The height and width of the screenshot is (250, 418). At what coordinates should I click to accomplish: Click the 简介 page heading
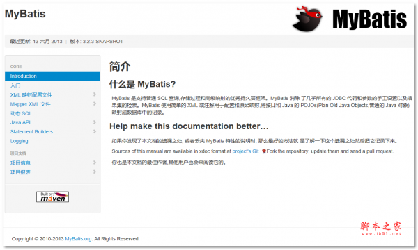(x=120, y=67)
